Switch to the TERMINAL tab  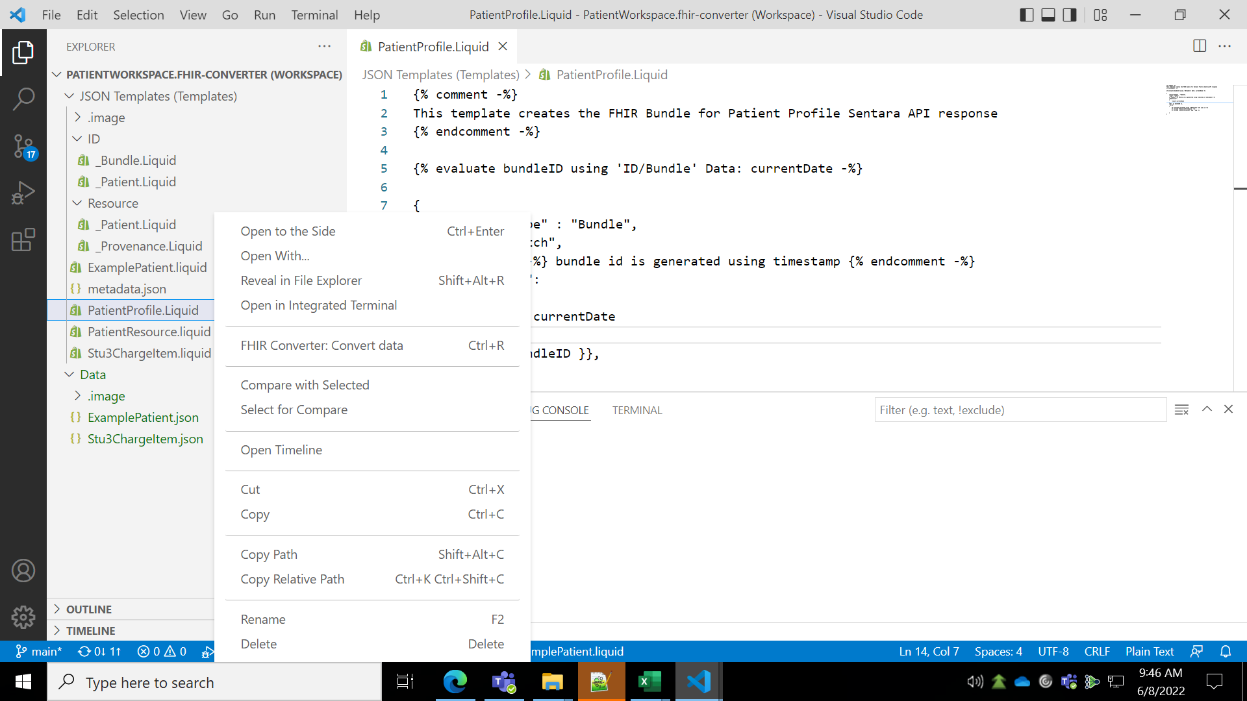pyautogui.click(x=637, y=410)
